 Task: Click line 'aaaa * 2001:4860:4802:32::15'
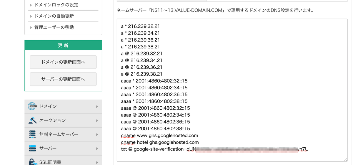[x=154, y=81]
